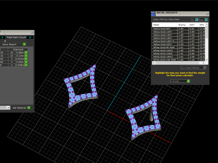218x163 pixels.
Task: Click the Diamond column header
Action: (18, 49)
